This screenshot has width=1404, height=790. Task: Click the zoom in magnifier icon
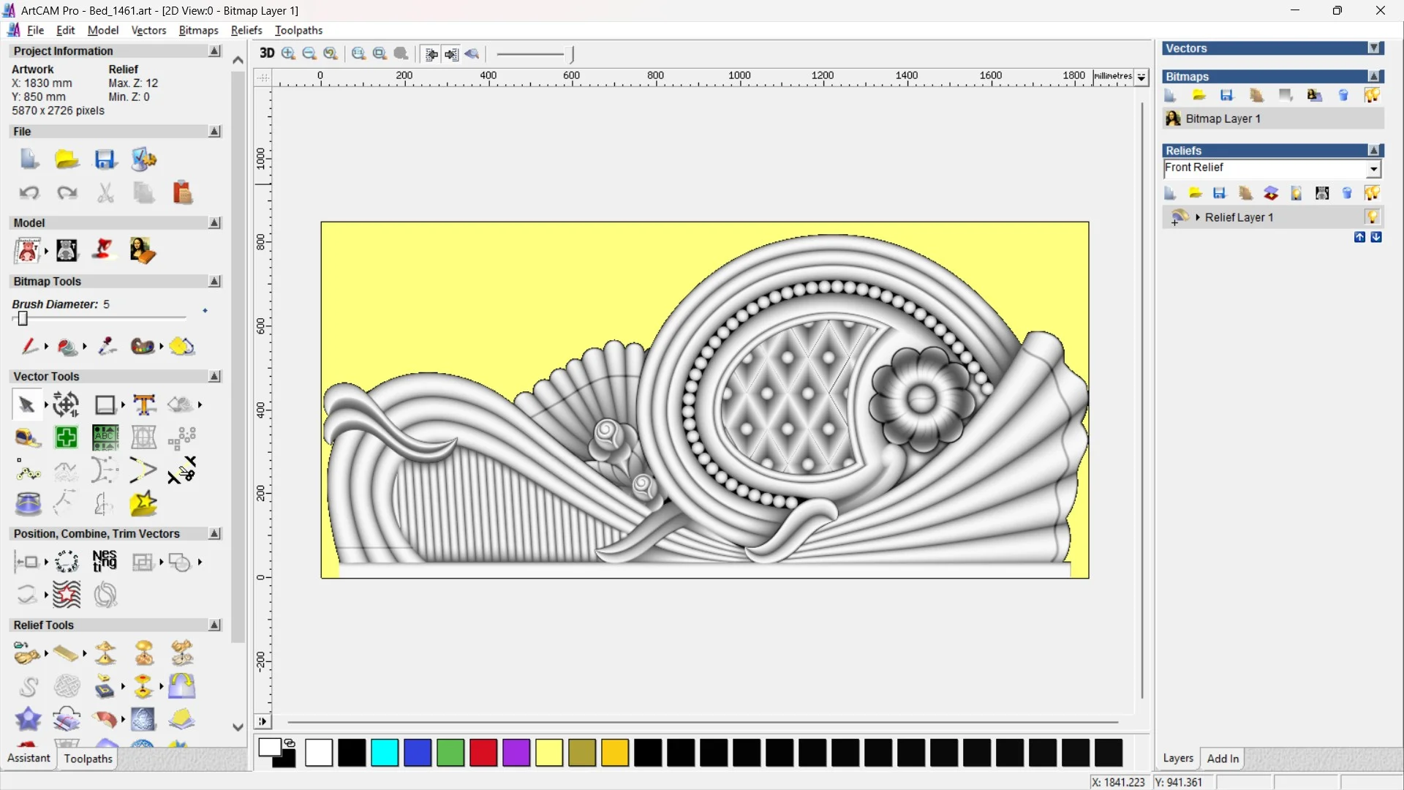pyautogui.click(x=288, y=53)
